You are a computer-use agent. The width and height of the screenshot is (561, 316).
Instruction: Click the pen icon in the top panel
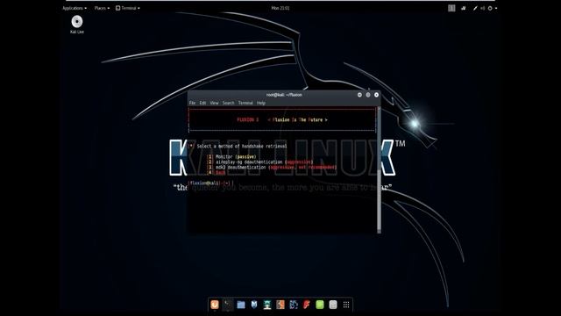(x=475, y=8)
